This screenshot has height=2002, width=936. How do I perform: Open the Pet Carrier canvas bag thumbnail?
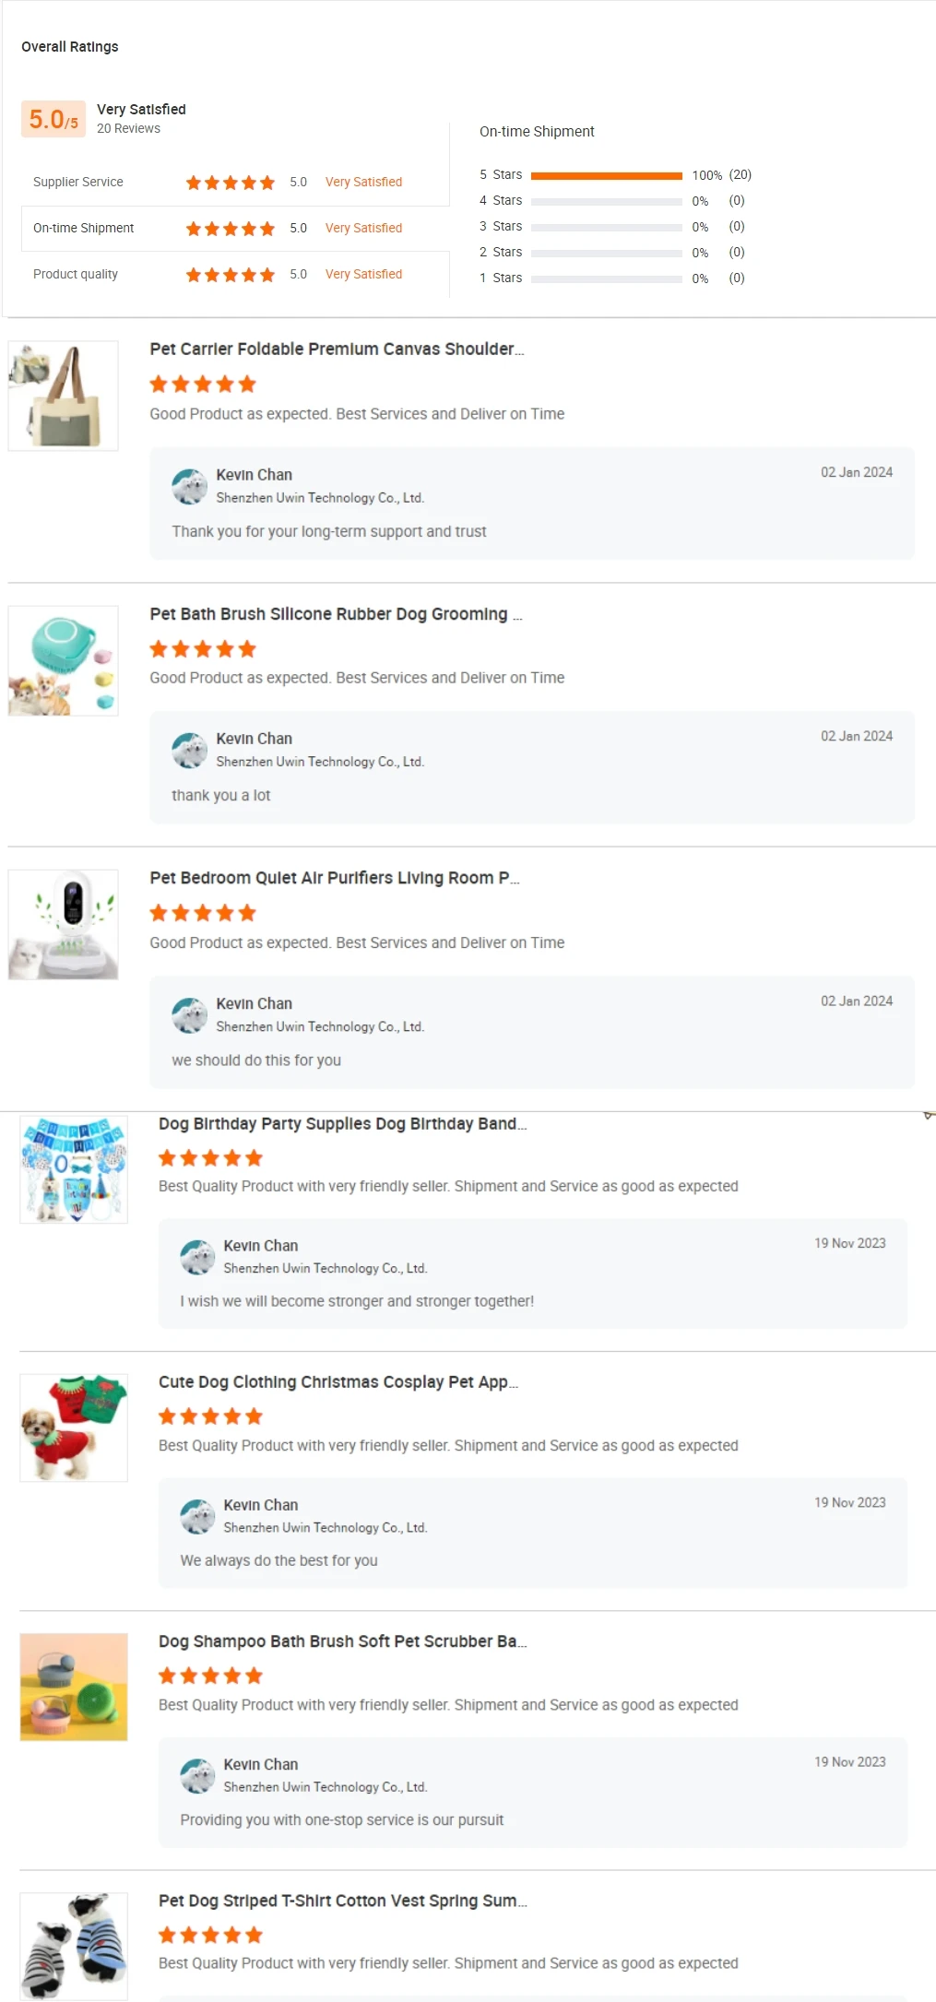pos(63,396)
